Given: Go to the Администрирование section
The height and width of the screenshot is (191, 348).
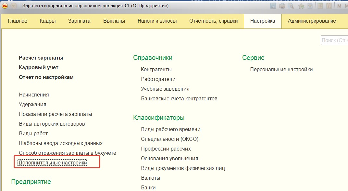Looking at the screenshot, I should click(312, 21).
